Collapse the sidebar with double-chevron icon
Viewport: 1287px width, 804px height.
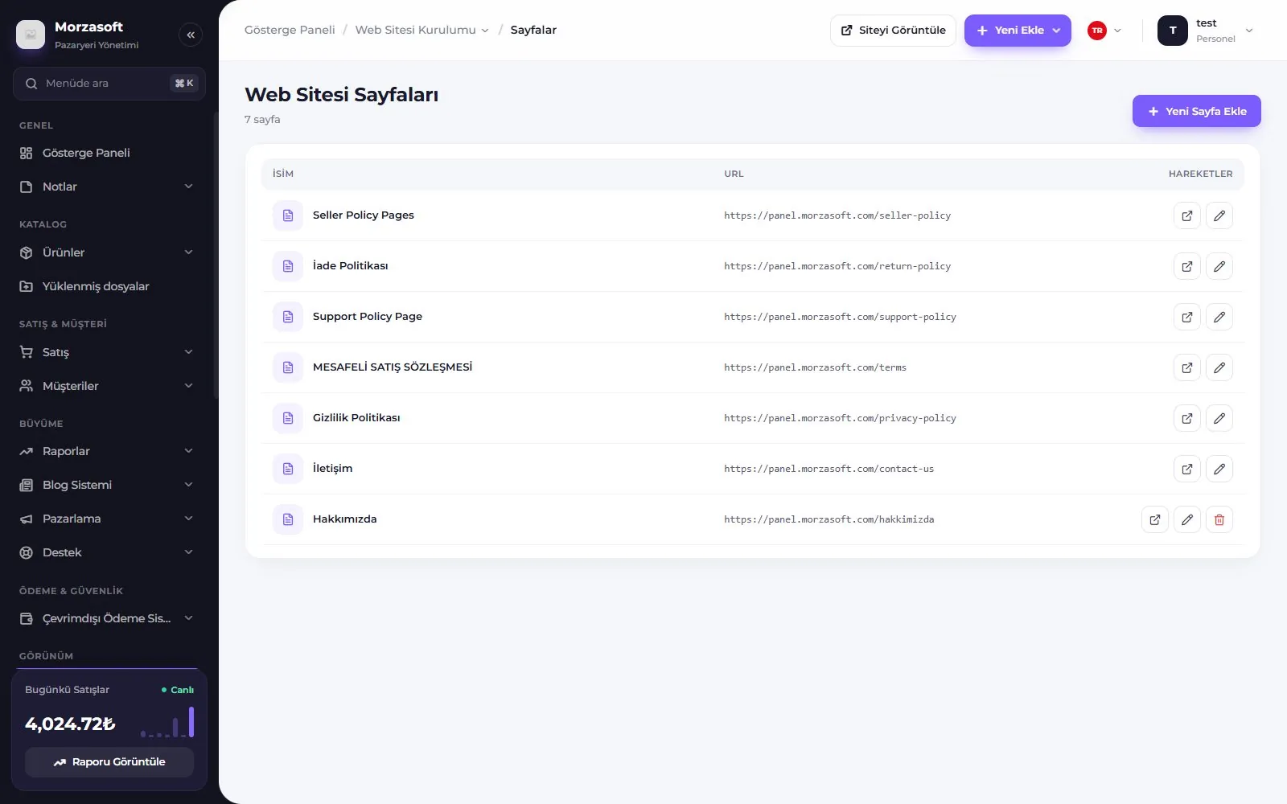point(191,35)
